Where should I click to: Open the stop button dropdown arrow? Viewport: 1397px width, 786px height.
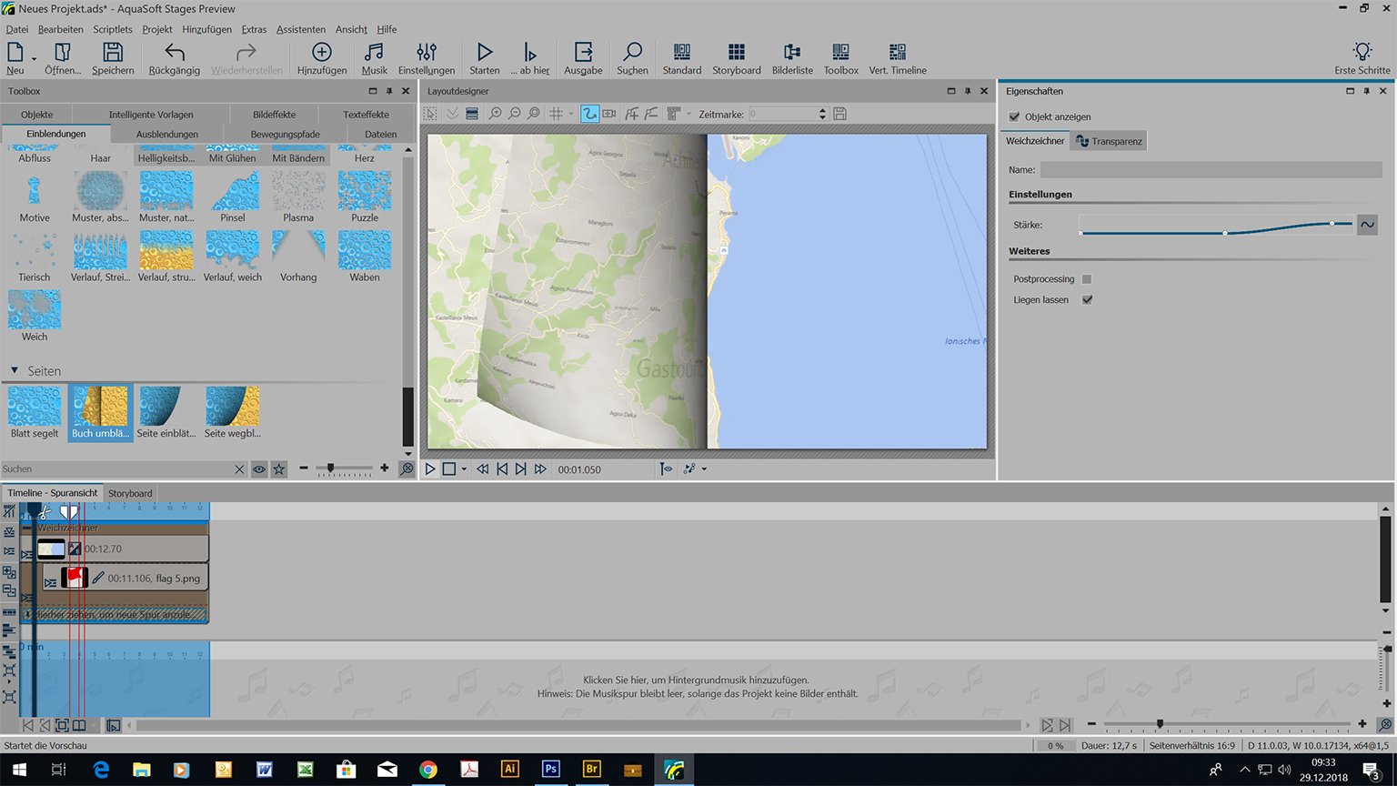click(x=464, y=469)
